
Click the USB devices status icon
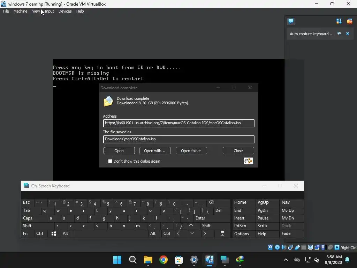(297, 247)
